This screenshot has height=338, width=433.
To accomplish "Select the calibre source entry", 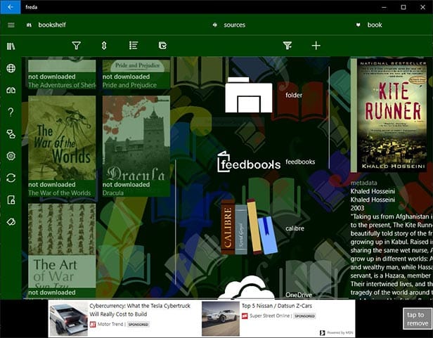I will pos(248,228).
